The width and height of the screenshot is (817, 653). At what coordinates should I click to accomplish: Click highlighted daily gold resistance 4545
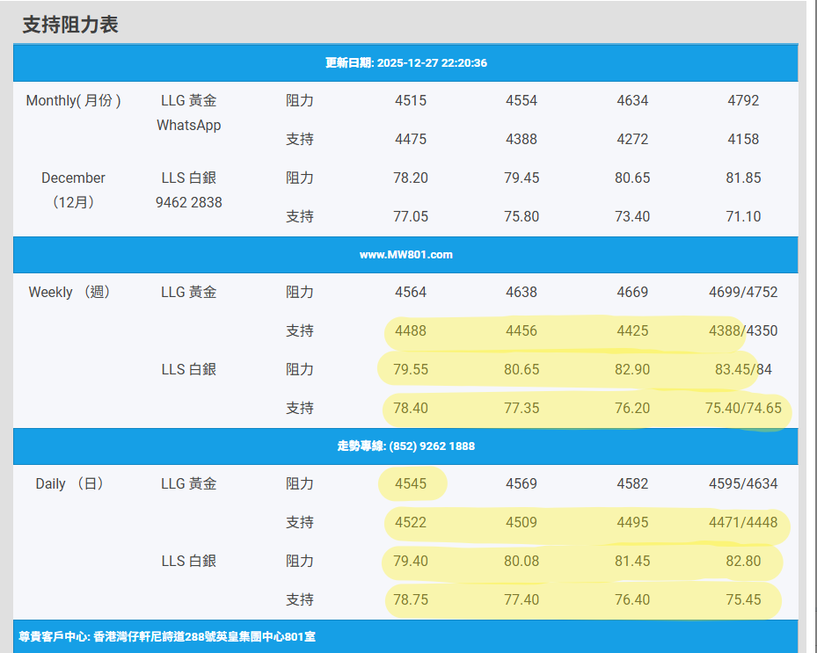(411, 483)
